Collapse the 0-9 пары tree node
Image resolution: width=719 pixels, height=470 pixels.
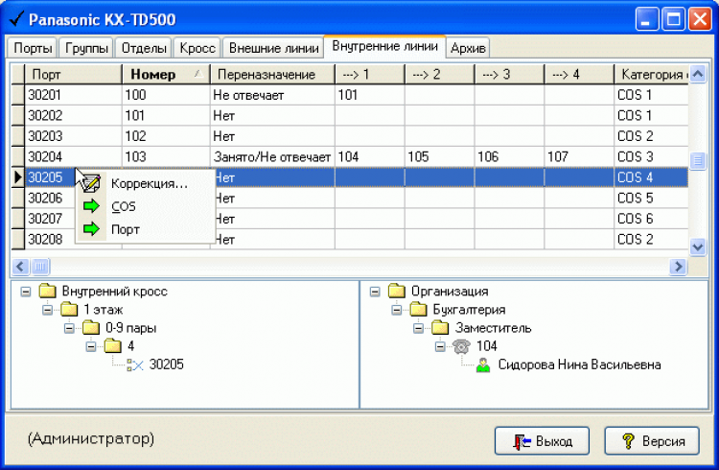pos(69,328)
